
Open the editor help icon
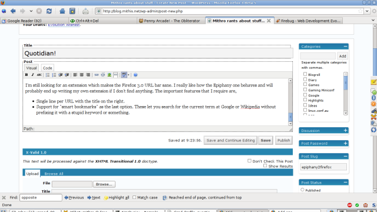135,75
